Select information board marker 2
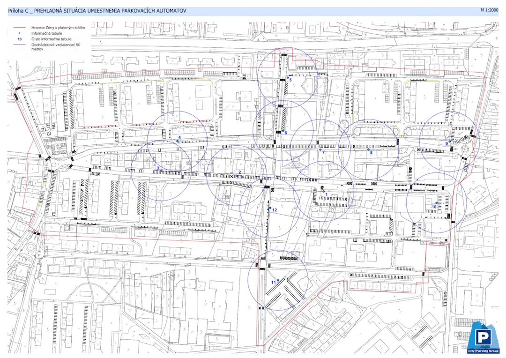The height and width of the screenshot is (358, 506). click(x=236, y=176)
